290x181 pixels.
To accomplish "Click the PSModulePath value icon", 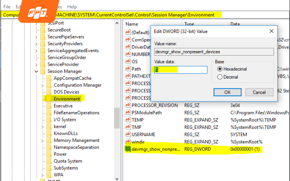I will [128, 113].
